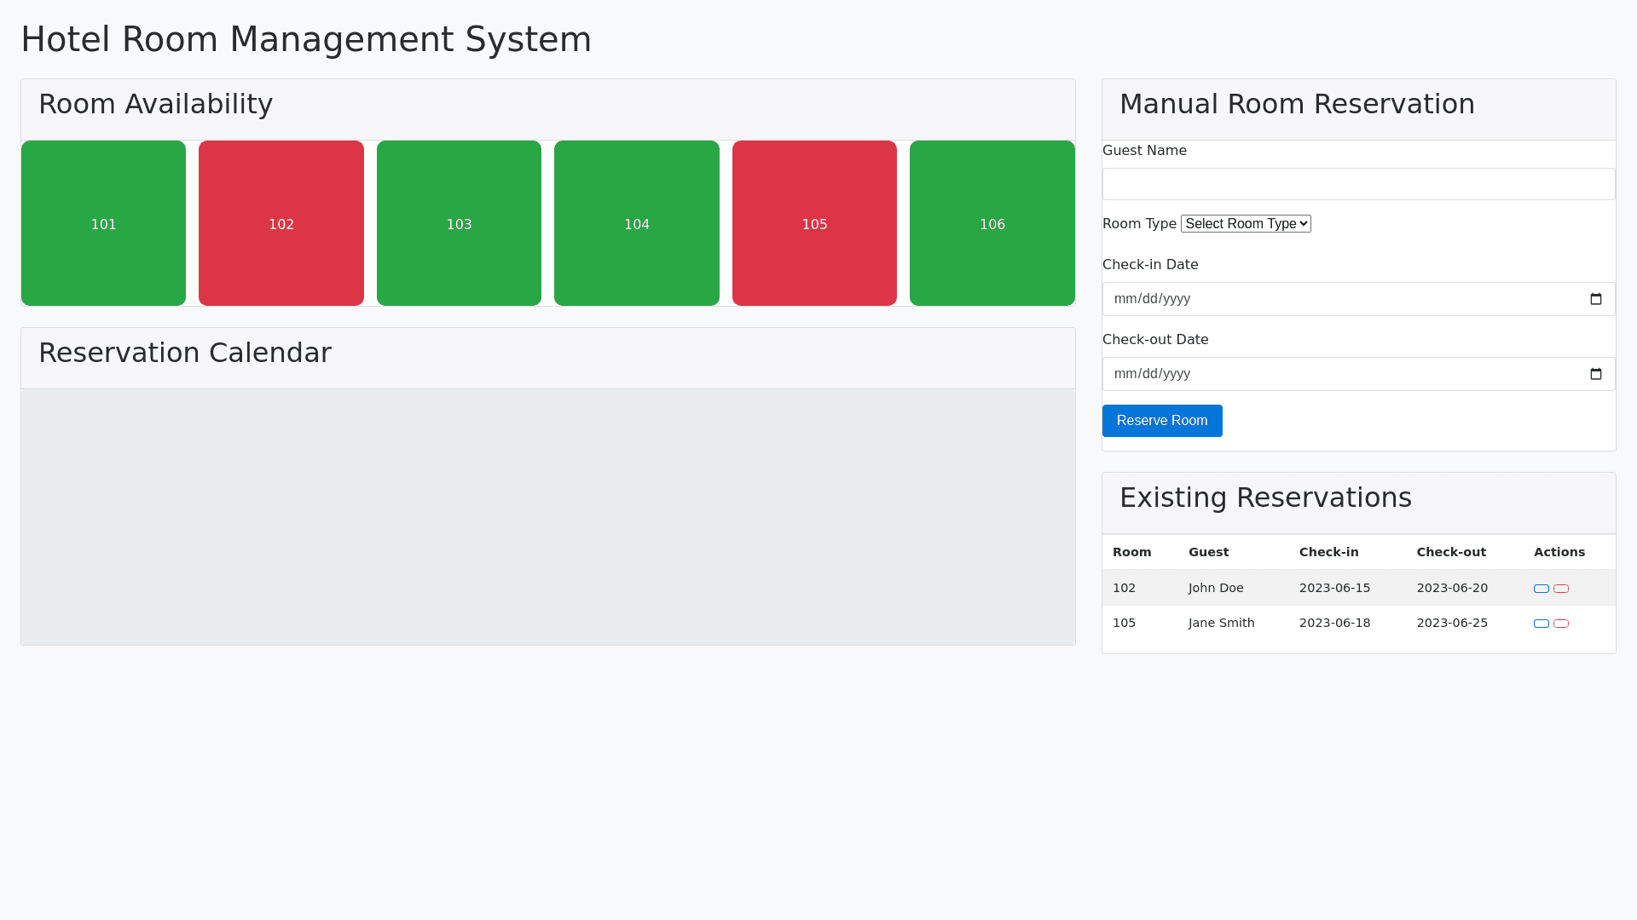Click the Reserve Room button
1637x920 pixels.
pos(1162,421)
